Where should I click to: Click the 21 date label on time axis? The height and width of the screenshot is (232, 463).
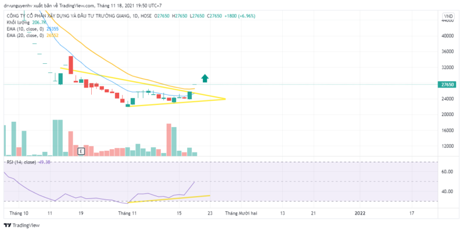pos(313,213)
